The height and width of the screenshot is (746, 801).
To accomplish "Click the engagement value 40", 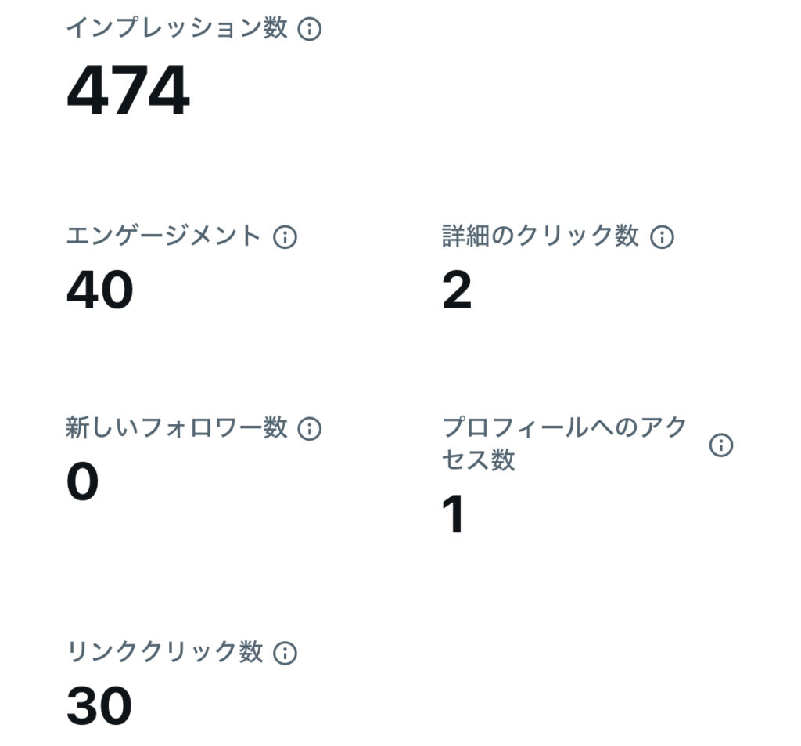I will (x=100, y=290).
